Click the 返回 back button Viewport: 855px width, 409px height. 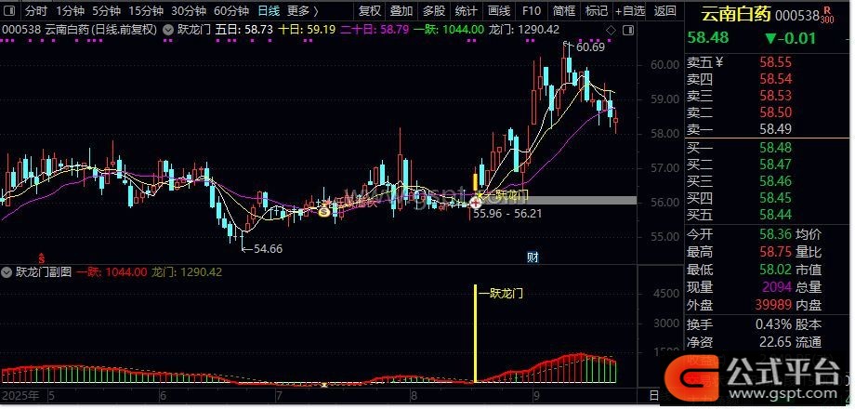[x=664, y=11]
